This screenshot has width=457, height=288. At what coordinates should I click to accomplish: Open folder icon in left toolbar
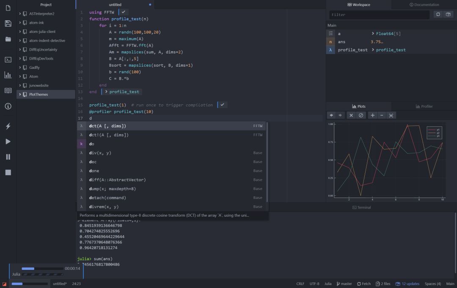coord(8,39)
